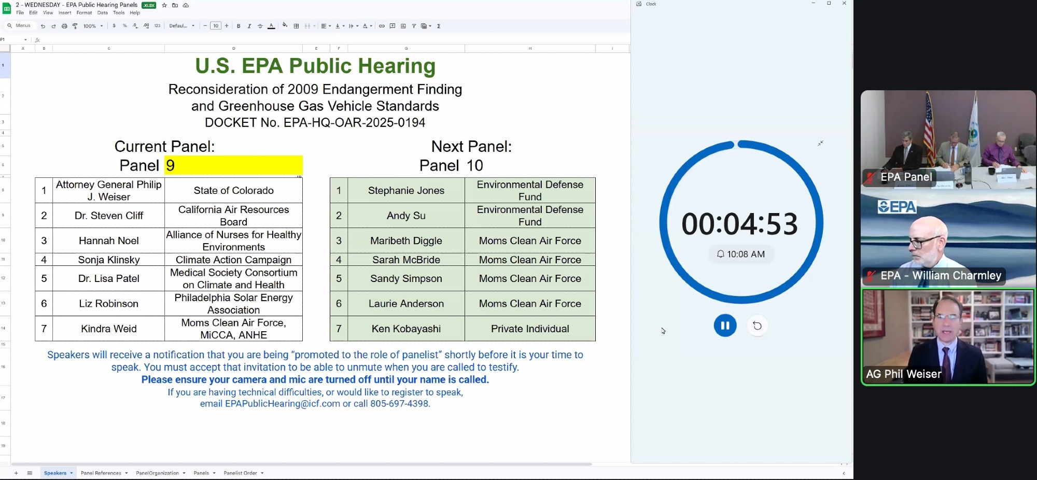The width and height of the screenshot is (1037, 480).
Task: Open the fill color picker
Action: click(285, 26)
